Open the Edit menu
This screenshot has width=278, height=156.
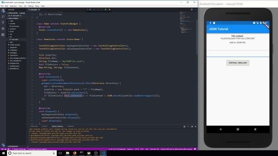[7, 6]
